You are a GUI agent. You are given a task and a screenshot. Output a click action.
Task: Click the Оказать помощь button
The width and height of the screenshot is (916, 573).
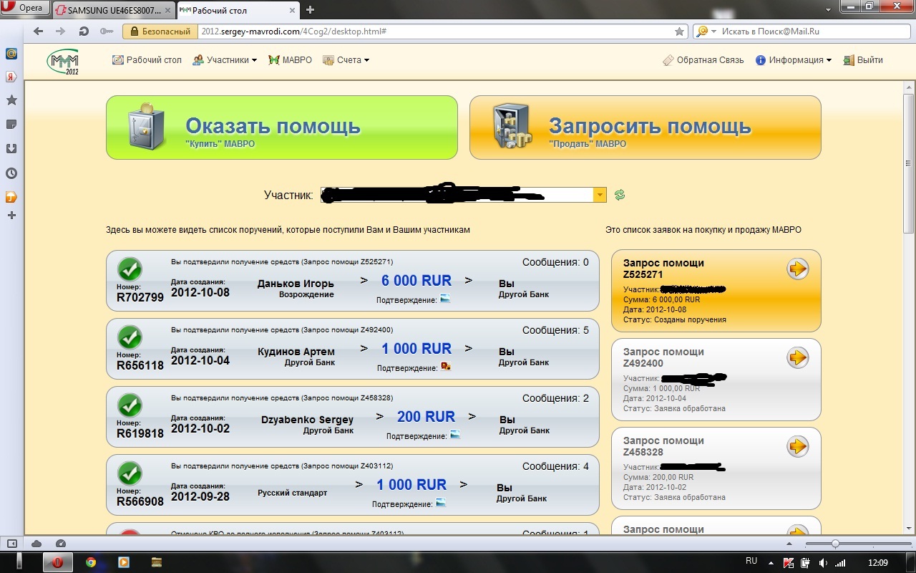282,127
